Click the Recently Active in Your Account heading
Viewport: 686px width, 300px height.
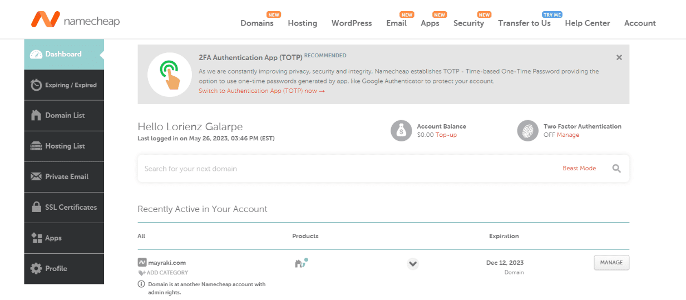(203, 209)
